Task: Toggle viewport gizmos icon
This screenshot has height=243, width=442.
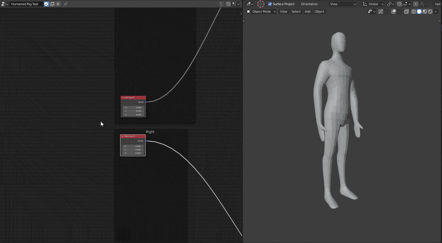Action: (381, 11)
